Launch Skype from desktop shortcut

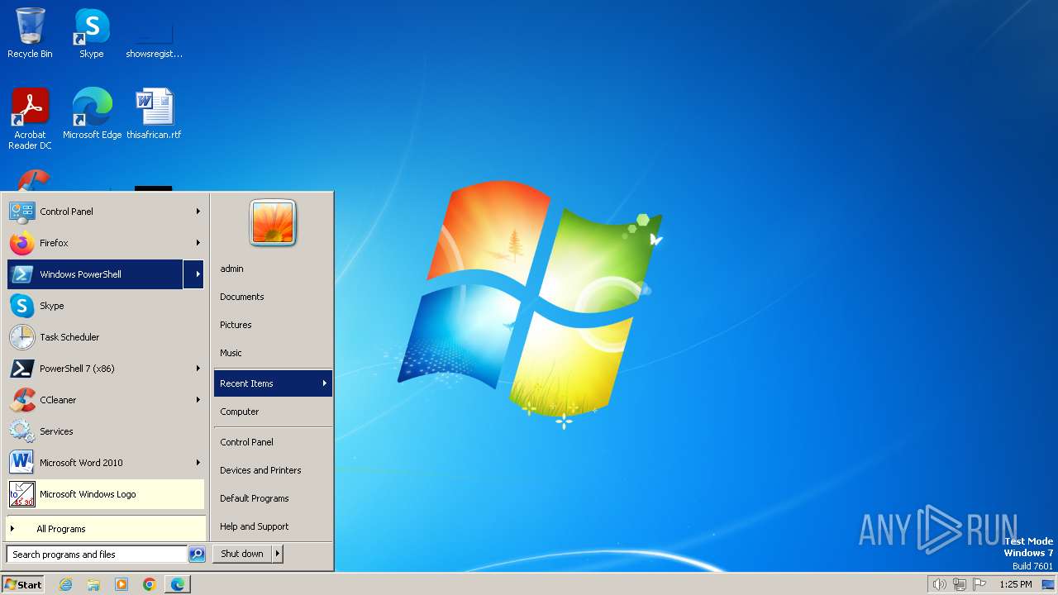92,33
